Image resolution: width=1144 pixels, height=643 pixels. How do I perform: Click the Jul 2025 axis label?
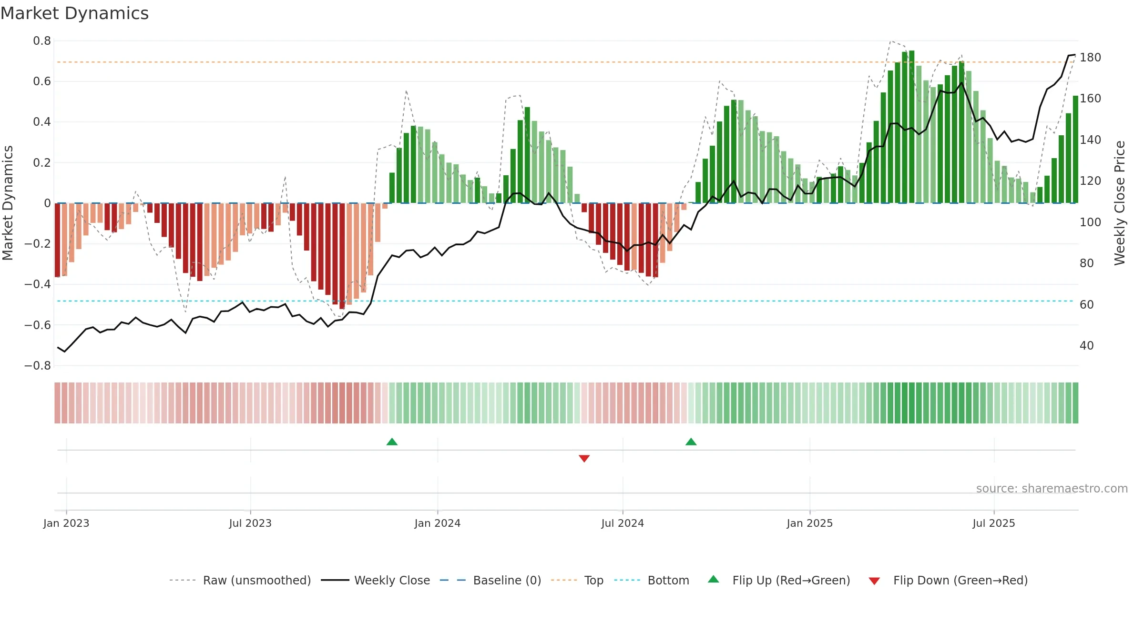[x=994, y=523]
